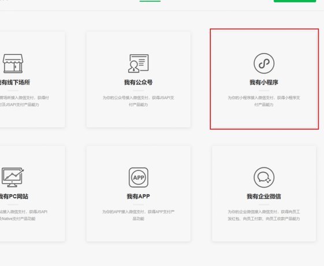Viewport: 324px width, 266px height.
Task: Select the 我有APP heading
Action: [x=138, y=196]
